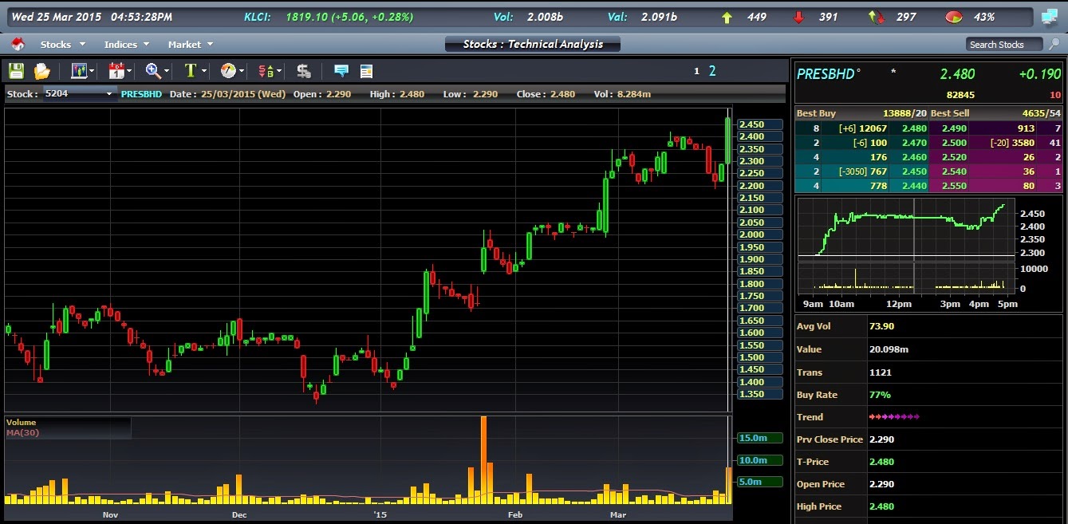Open the Stock code 5204 combo box
1068x524 pixels.
click(x=80, y=94)
